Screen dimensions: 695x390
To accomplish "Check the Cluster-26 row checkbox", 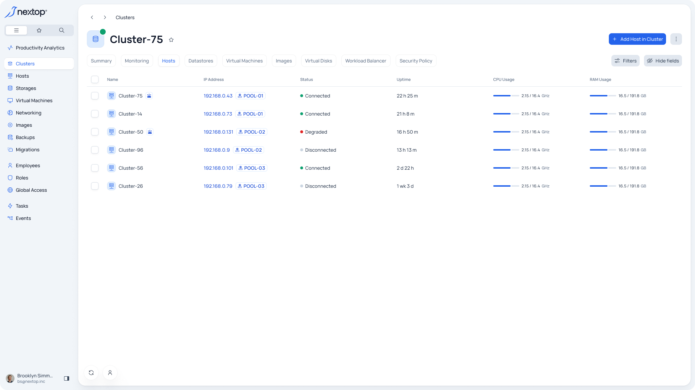I will click(95, 186).
